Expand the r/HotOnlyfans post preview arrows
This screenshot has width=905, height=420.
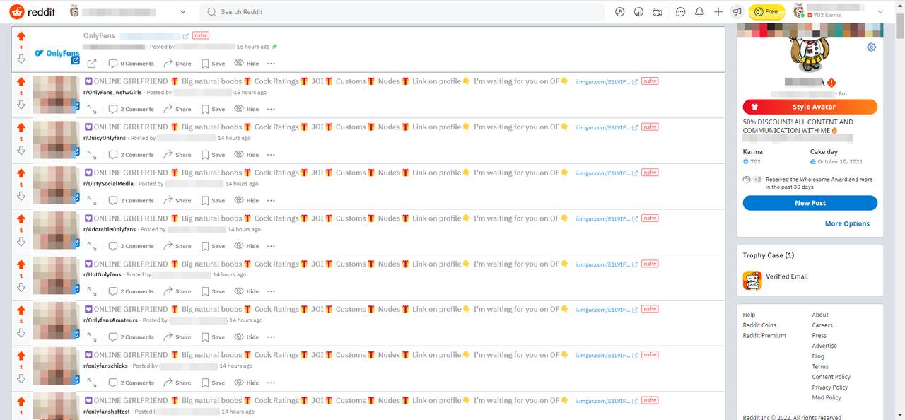point(92,291)
